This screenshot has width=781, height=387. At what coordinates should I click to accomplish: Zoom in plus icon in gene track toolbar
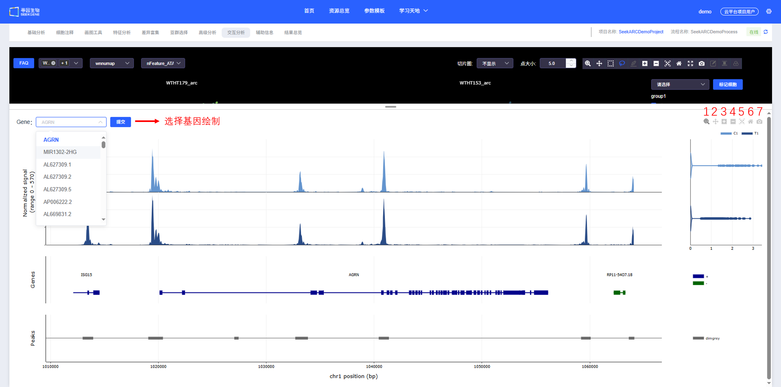click(724, 122)
